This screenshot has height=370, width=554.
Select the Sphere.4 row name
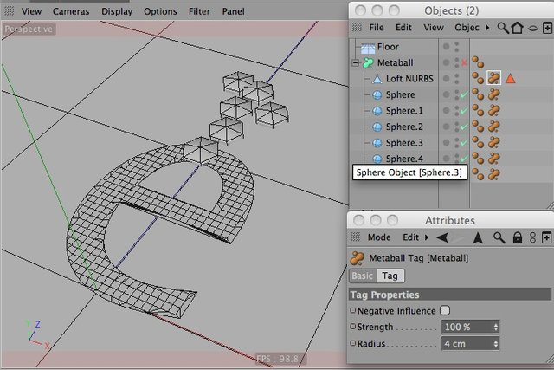[404, 158]
